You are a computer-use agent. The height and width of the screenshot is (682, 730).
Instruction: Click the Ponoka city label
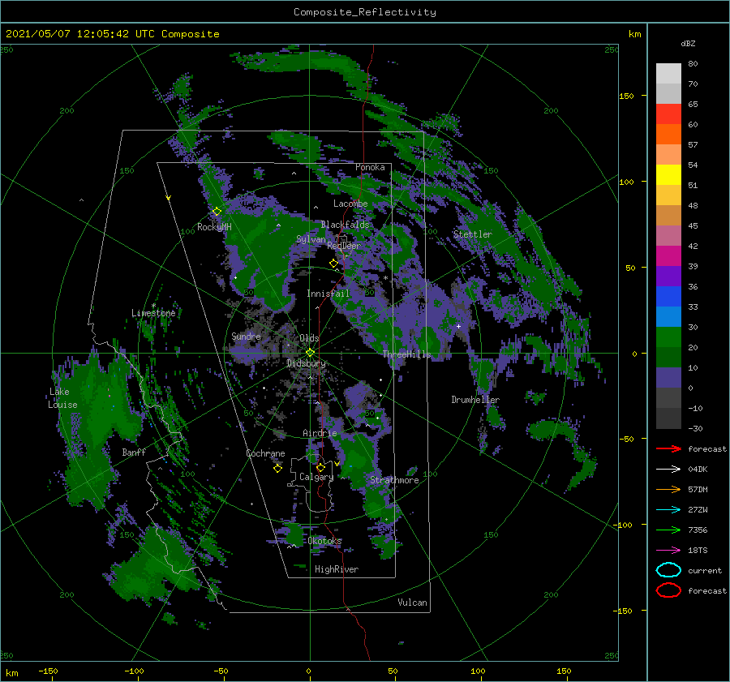tap(370, 167)
